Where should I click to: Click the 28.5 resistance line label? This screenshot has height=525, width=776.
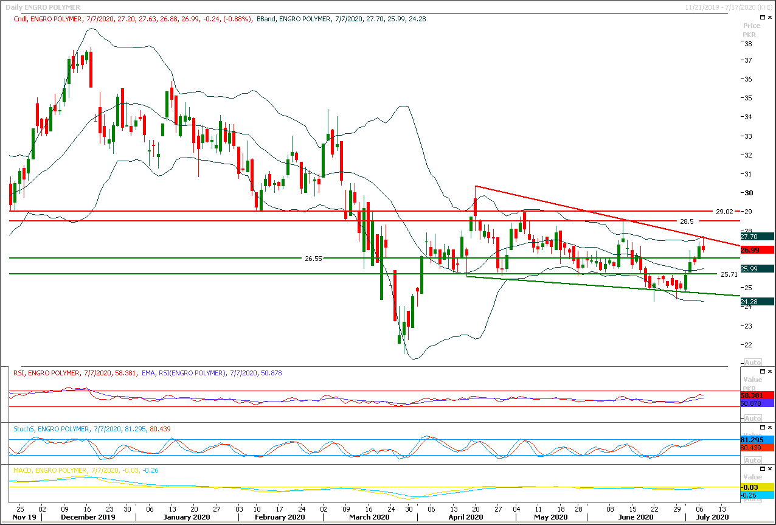click(687, 221)
